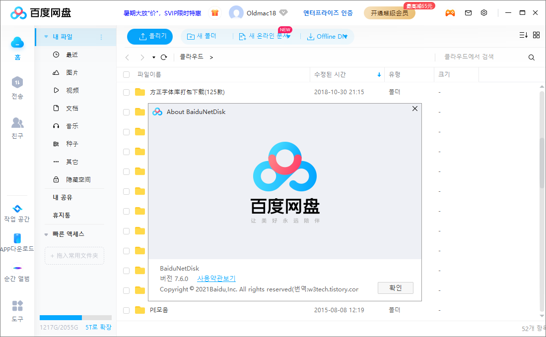Check the box of the fourth folder row
The width and height of the screenshot is (546, 337).
point(127,152)
